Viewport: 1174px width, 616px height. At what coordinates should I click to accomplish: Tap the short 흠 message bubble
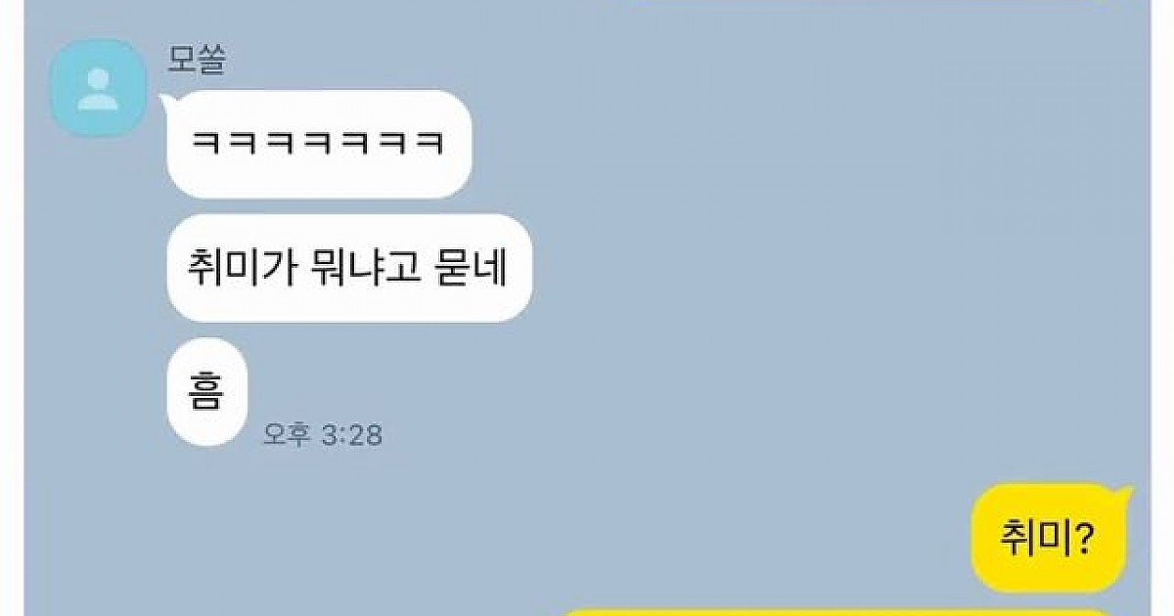207,392
